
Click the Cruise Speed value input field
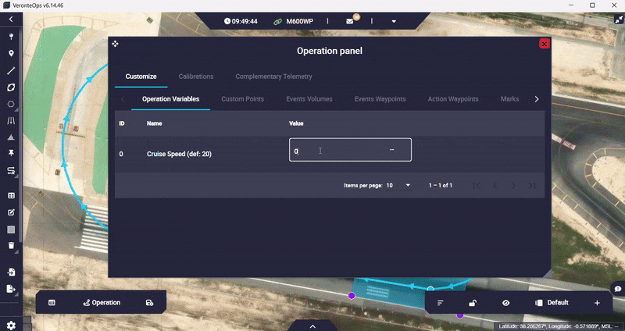tap(350, 151)
